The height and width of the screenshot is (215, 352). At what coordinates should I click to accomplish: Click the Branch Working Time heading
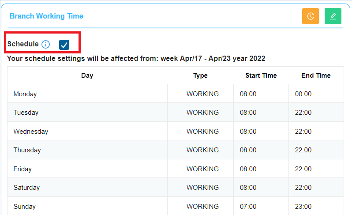click(46, 16)
